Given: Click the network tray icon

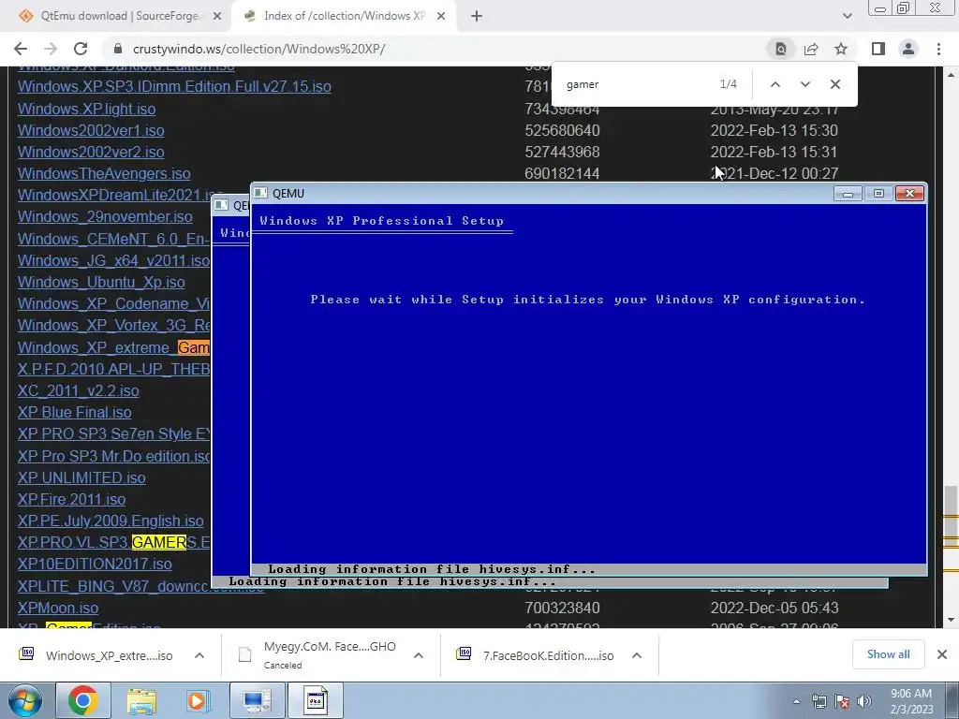Looking at the screenshot, I should pos(819,702).
